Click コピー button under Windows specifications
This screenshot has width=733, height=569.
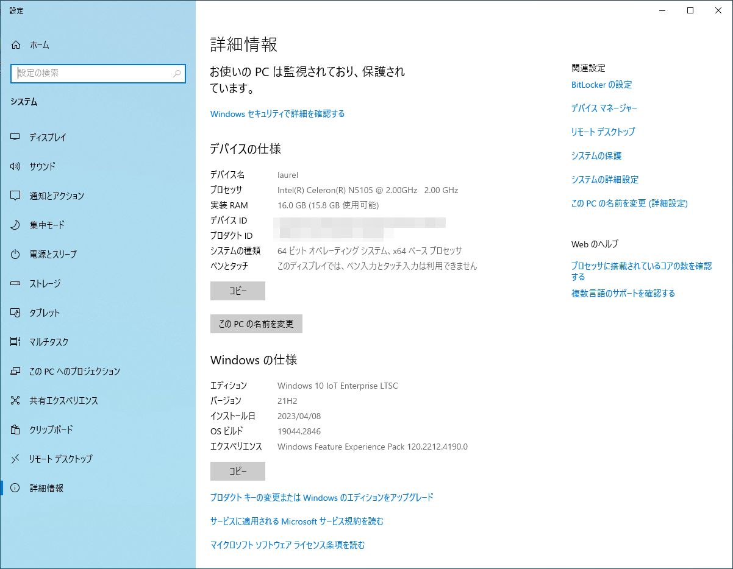pos(238,472)
